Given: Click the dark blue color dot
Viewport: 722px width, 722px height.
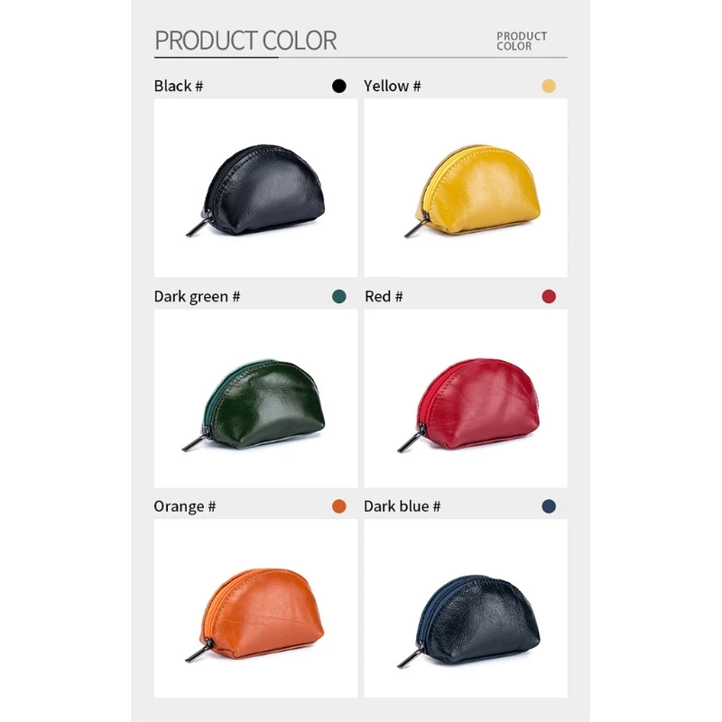Looking at the screenshot, I should [549, 506].
